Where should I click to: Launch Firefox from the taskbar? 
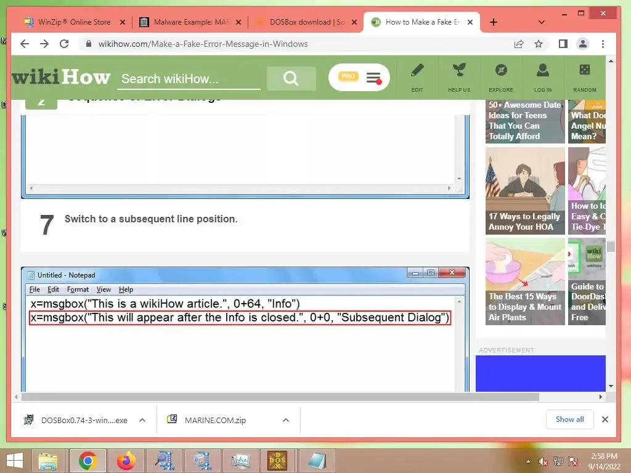pyautogui.click(x=126, y=461)
